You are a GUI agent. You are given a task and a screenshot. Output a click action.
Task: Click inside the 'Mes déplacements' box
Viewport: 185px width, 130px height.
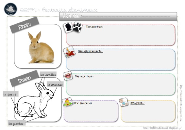(121, 59)
